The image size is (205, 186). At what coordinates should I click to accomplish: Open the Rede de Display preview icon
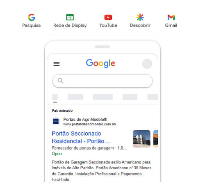tap(70, 17)
